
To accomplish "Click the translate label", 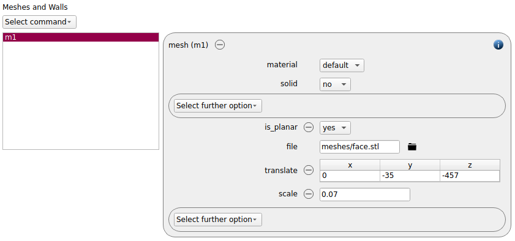I will coord(281,170).
